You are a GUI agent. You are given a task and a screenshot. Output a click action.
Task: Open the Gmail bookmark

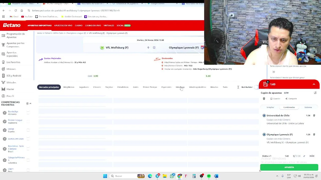[x=14, y=16]
